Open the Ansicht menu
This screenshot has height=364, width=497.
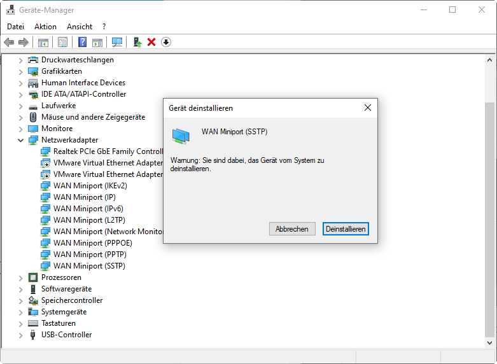pyautogui.click(x=80, y=27)
